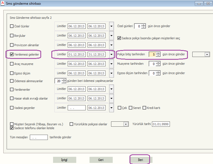Decrease the Ödemesi alınmayanlar day count
This screenshot has width=213, height=164.
[x=64, y=82]
